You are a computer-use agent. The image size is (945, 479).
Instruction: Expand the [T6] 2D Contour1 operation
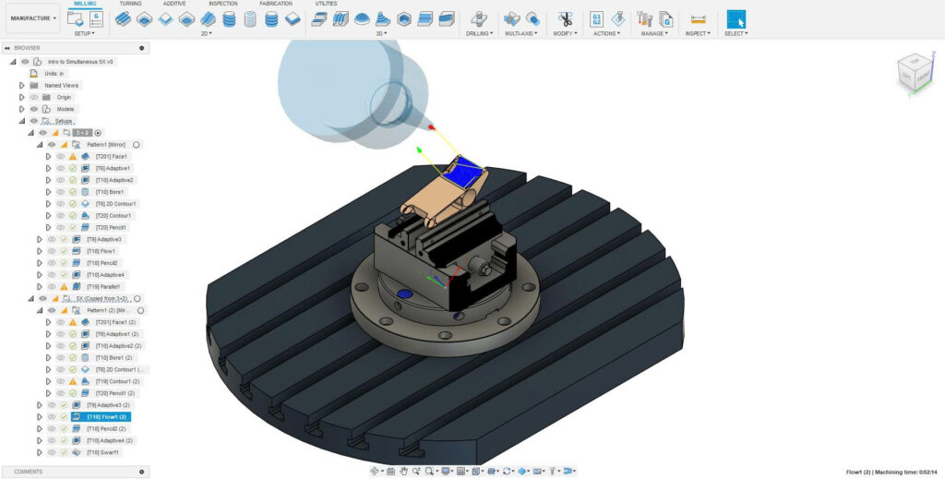[48, 204]
